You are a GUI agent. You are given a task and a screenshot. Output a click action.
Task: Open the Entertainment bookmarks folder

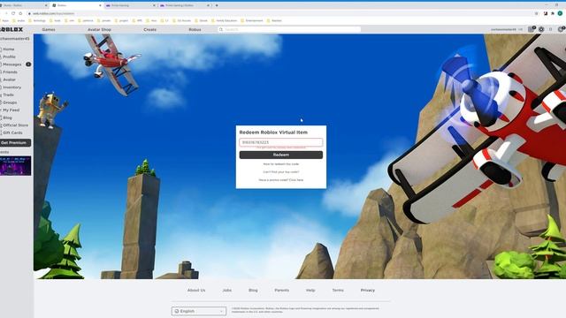click(251, 20)
